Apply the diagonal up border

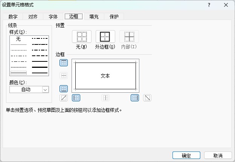click(x=64, y=98)
